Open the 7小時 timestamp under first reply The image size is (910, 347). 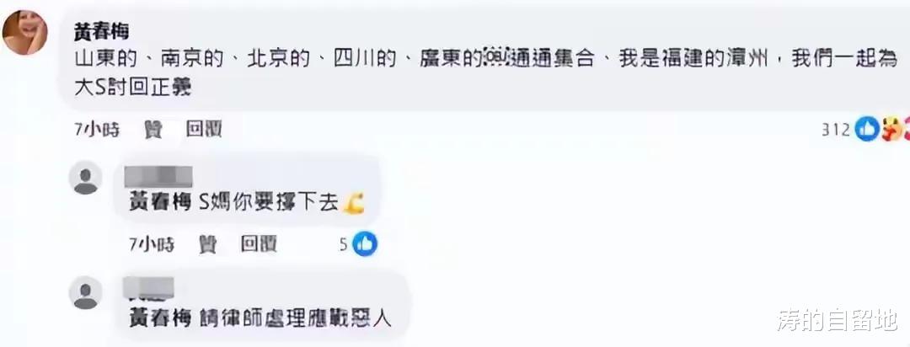(x=151, y=244)
